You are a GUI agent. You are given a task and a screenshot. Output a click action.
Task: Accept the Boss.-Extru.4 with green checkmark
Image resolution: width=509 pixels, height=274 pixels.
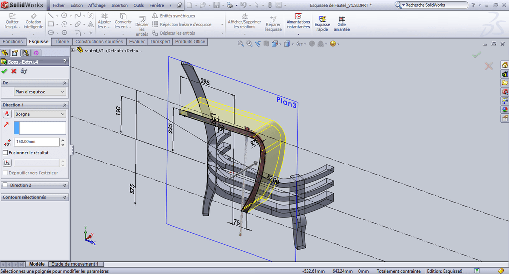[4, 71]
